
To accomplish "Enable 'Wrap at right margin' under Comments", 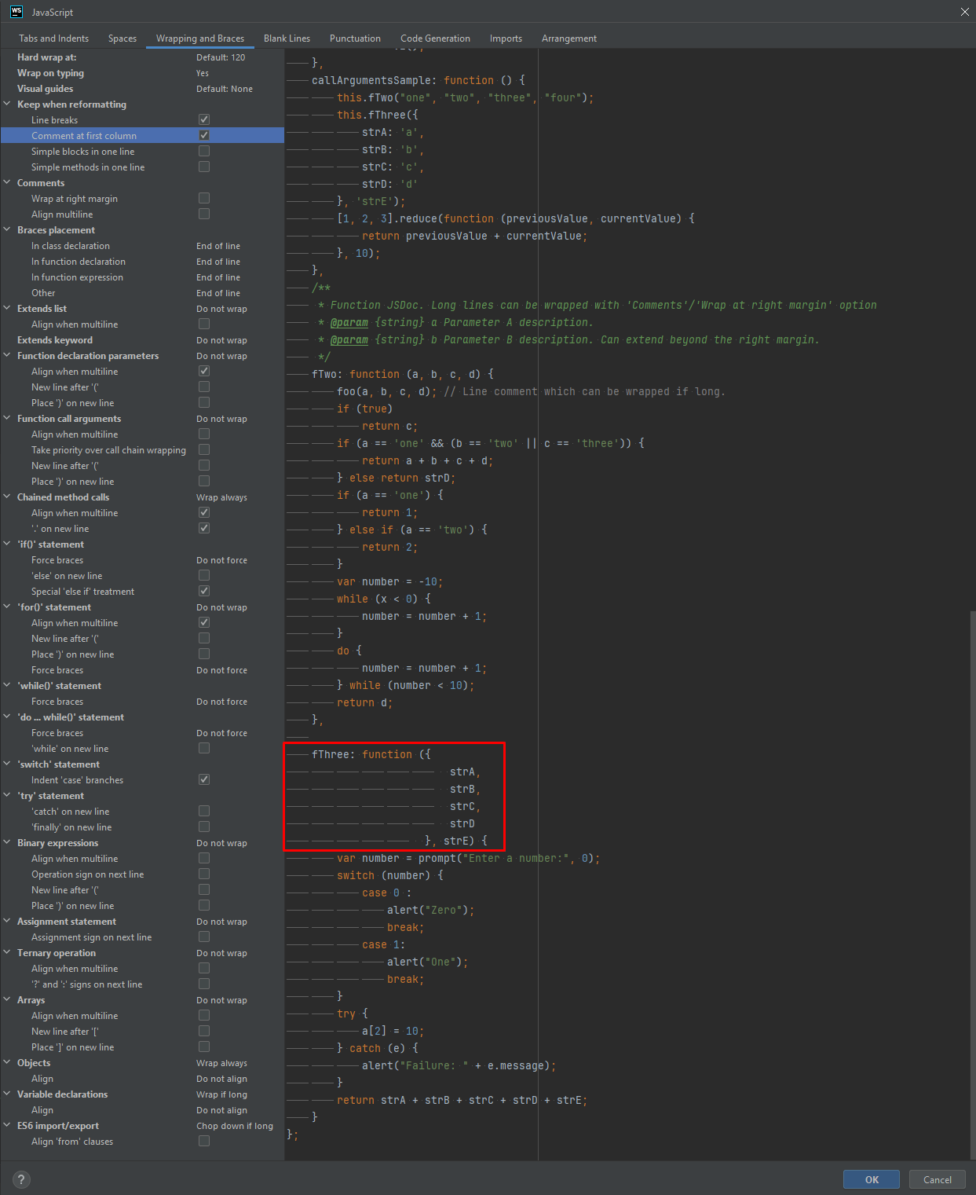I will point(203,197).
